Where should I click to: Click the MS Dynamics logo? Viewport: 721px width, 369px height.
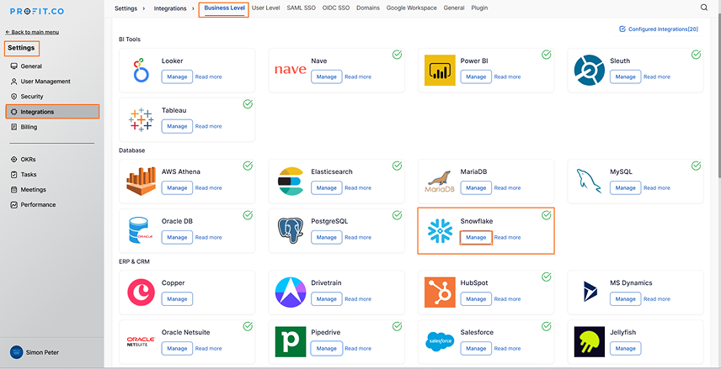[x=590, y=293]
